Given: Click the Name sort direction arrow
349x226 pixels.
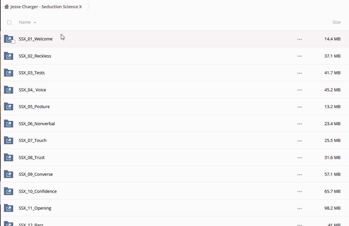Looking at the screenshot, I should click(35, 22).
